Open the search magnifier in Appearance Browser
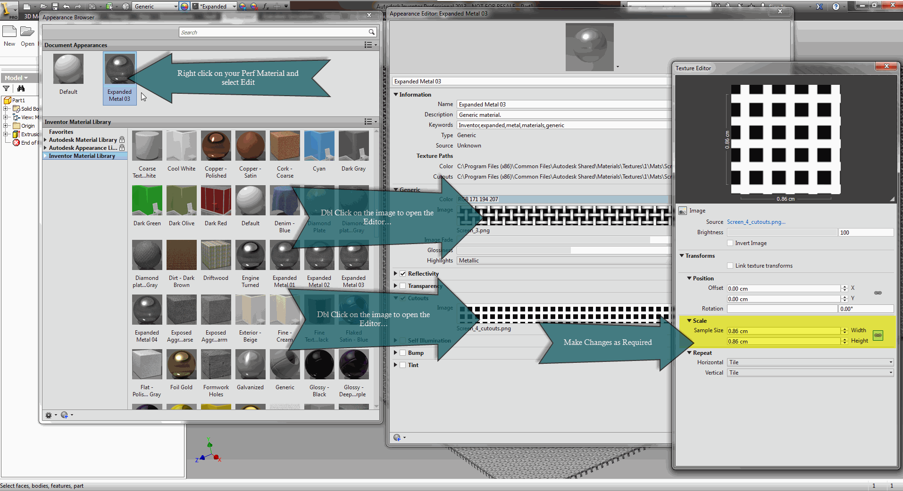The height and width of the screenshot is (491, 903). click(x=372, y=32)
